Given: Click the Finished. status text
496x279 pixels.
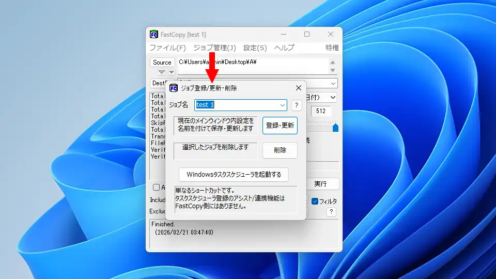Looking at the screenshot, I should 163,224.
